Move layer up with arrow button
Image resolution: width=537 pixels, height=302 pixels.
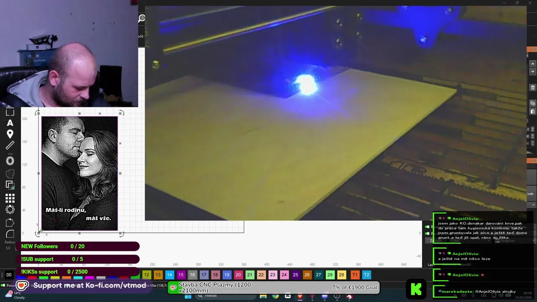533,64
